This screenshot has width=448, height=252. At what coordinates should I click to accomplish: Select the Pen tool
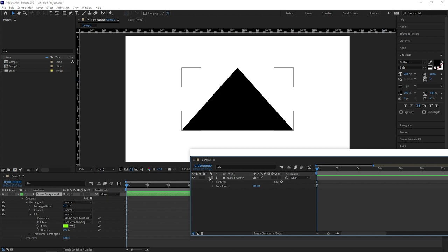(70, 13)
